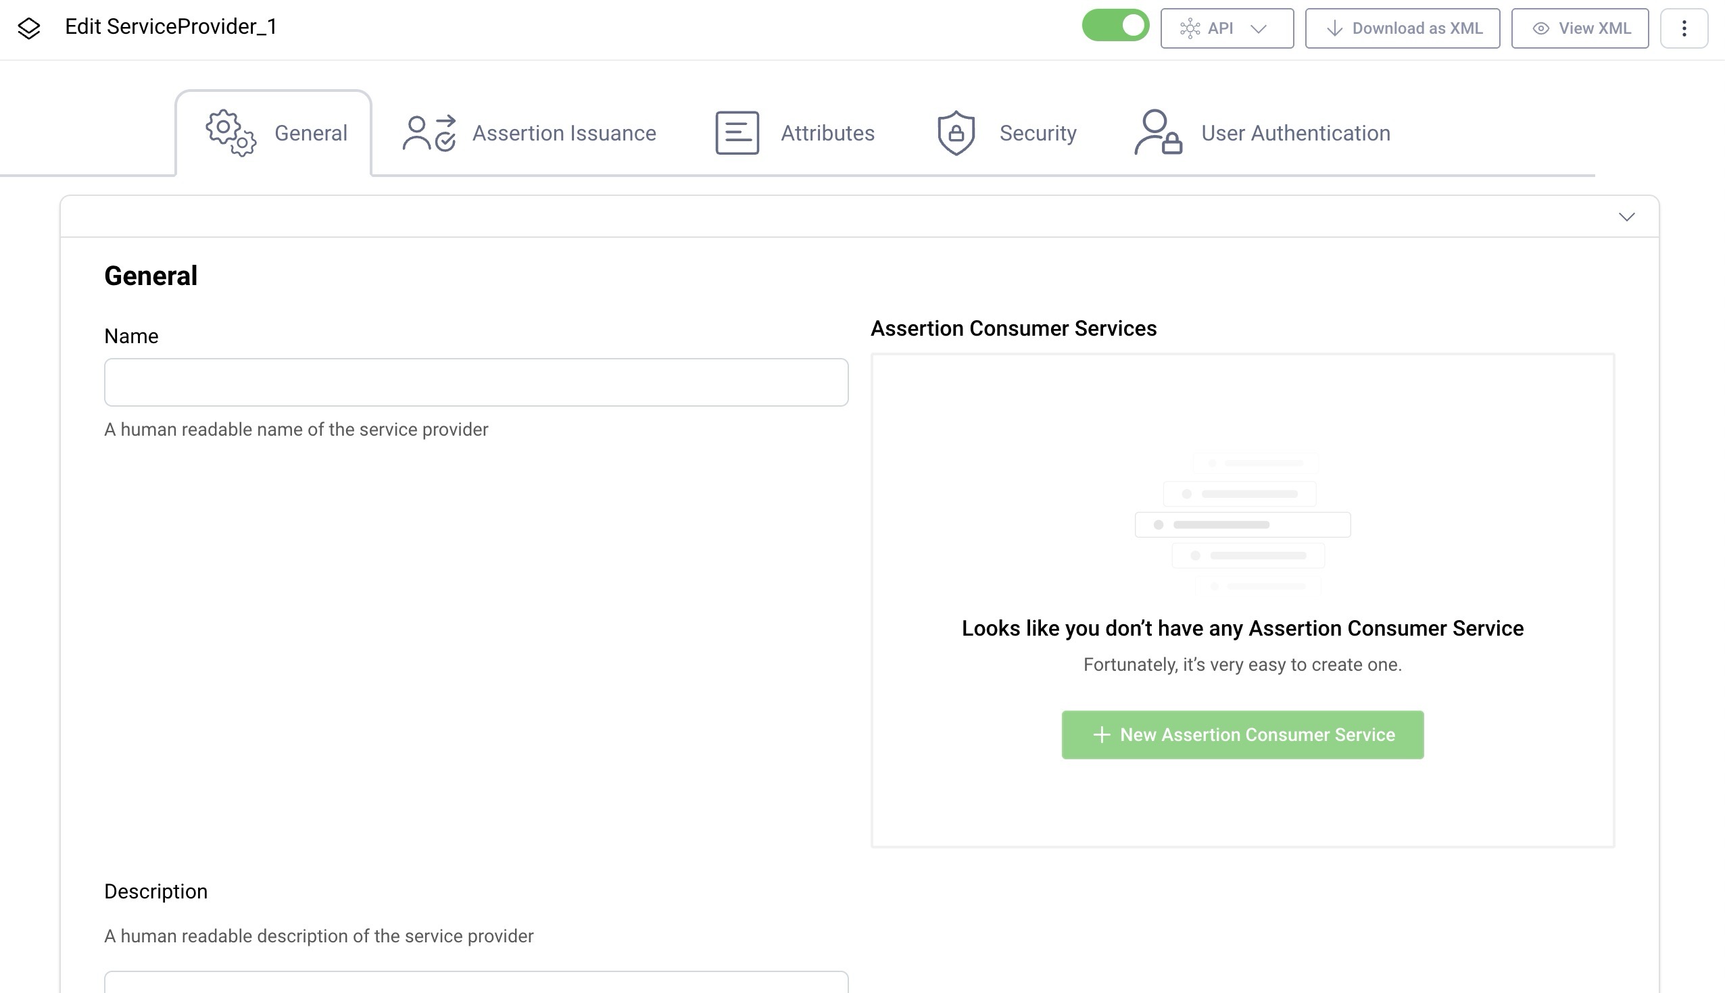Viewport: 1725px width, 993px height.
Task: Click New Assertion Consumer Service button
Action: 1242,734
